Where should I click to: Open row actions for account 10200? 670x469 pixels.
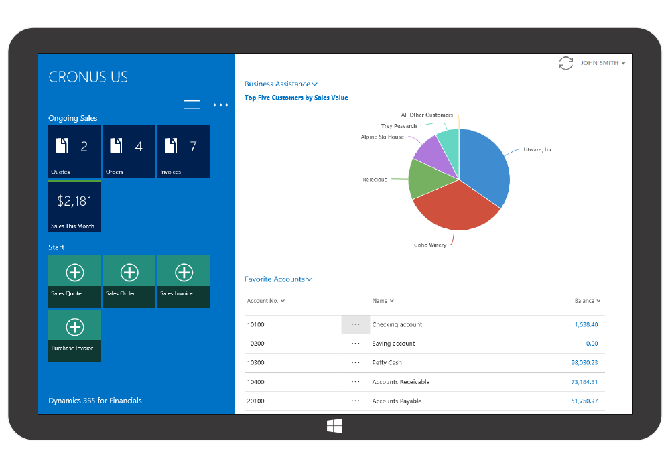point(356,344)
